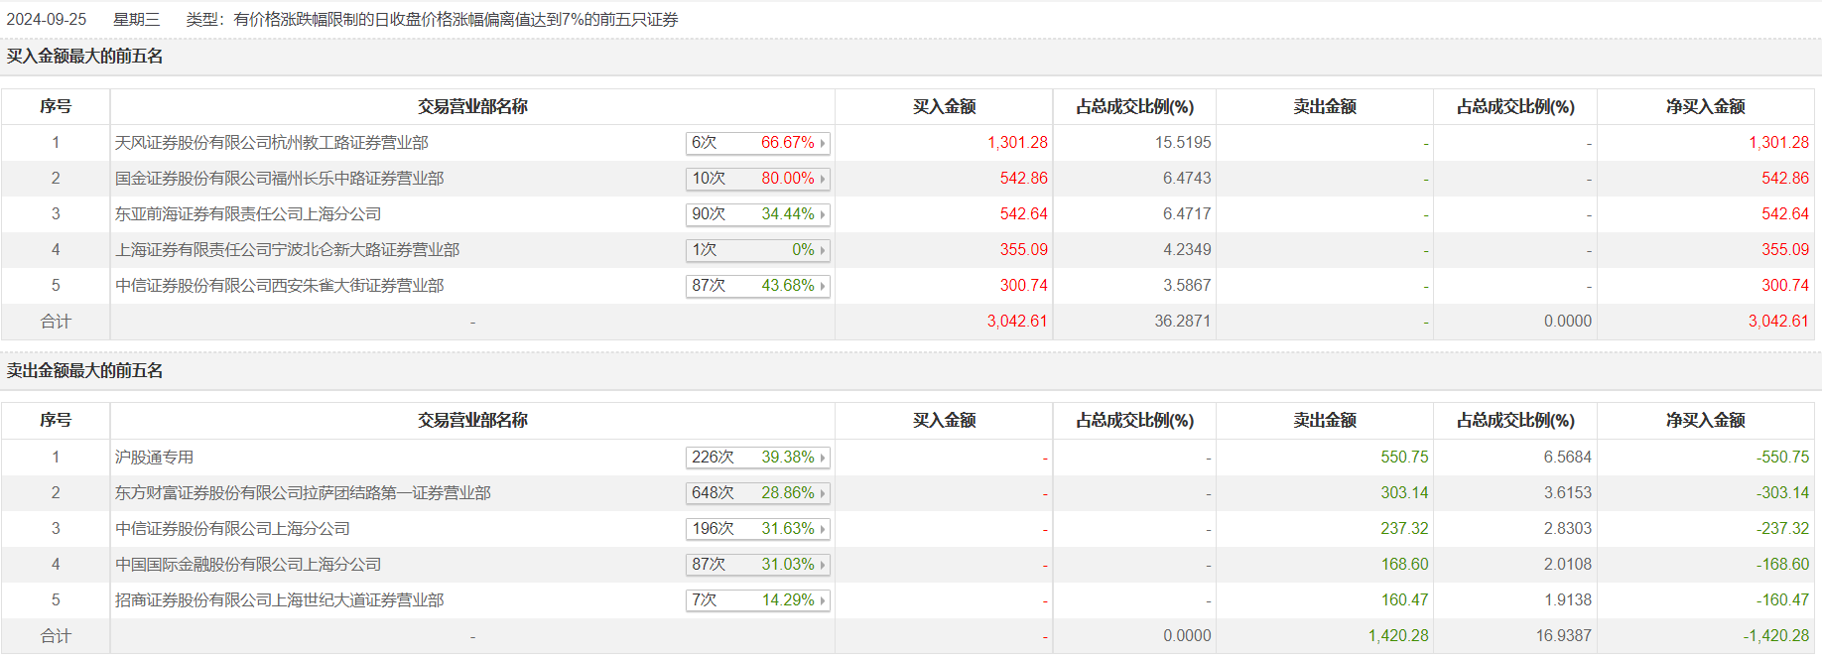1822x659 pixels.
Task: Click 中信证券上海分公司 link
Action: pos(232,529)
